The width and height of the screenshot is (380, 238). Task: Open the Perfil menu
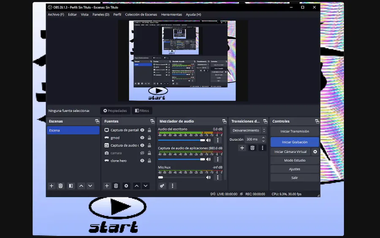[117, 14]
